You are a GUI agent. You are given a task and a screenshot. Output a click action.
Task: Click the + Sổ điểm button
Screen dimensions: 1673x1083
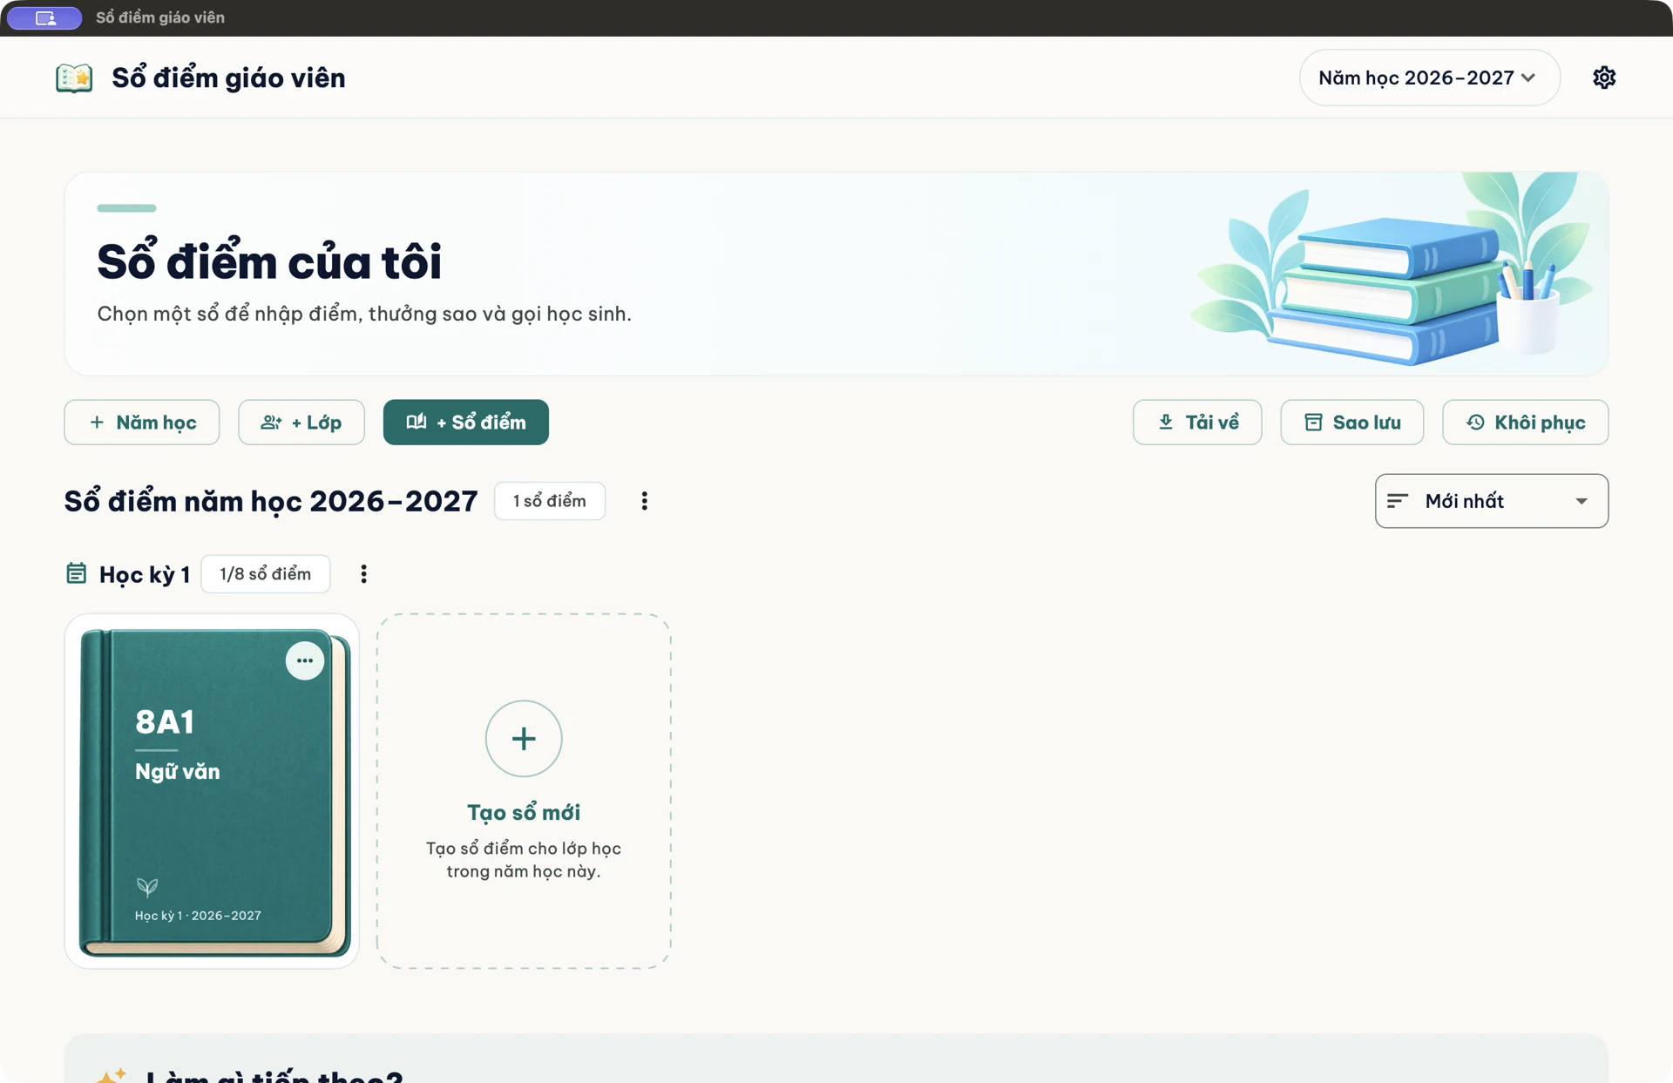click(x=466, y=423)
